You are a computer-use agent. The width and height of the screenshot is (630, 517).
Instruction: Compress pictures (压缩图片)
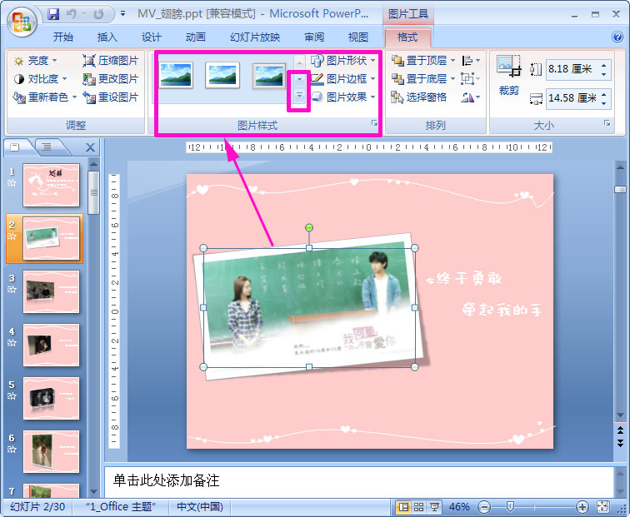click(111, 61)
